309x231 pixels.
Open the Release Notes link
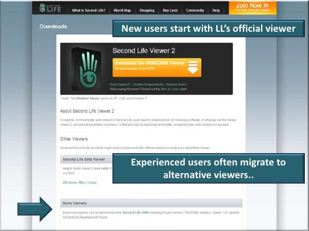[176, 85]
